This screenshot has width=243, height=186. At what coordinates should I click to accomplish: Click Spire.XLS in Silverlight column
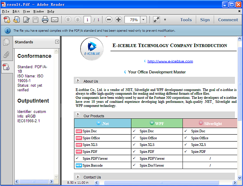coord(198,145)
